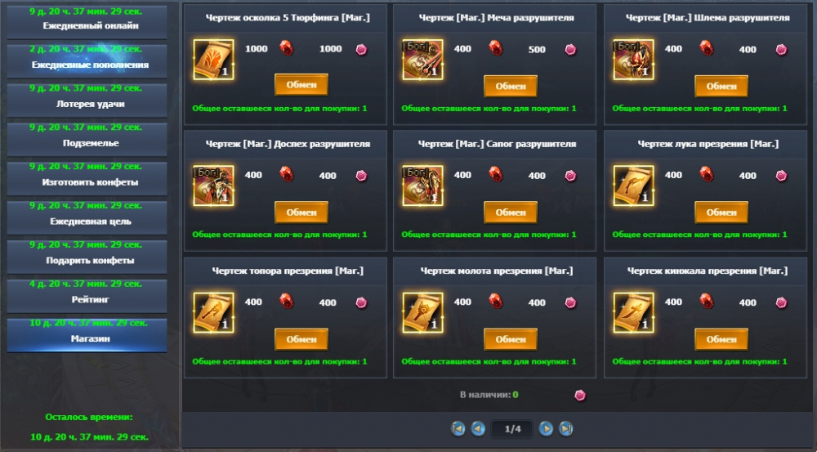Screen dimensions: 817x452
Task: Click Обмен for the Destroyer Helmet blueprint
Action: pos(721,86)
